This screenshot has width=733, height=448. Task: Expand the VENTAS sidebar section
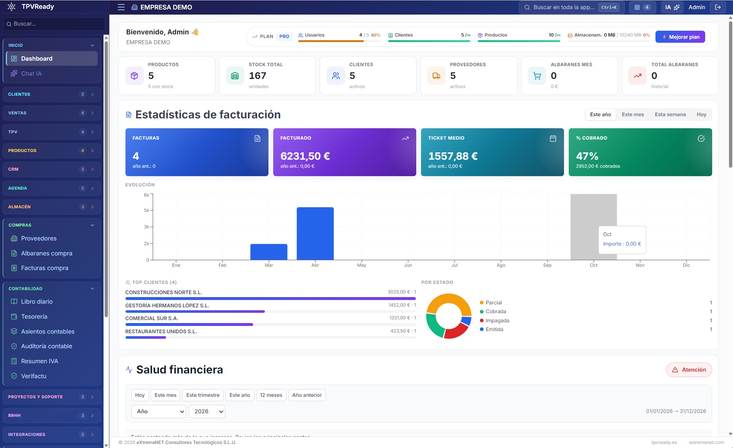pos(52,113)
